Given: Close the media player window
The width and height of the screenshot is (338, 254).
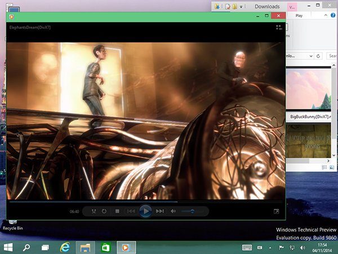Looking at the screenshot, I should pyautogui.click(x=278, y=16).
